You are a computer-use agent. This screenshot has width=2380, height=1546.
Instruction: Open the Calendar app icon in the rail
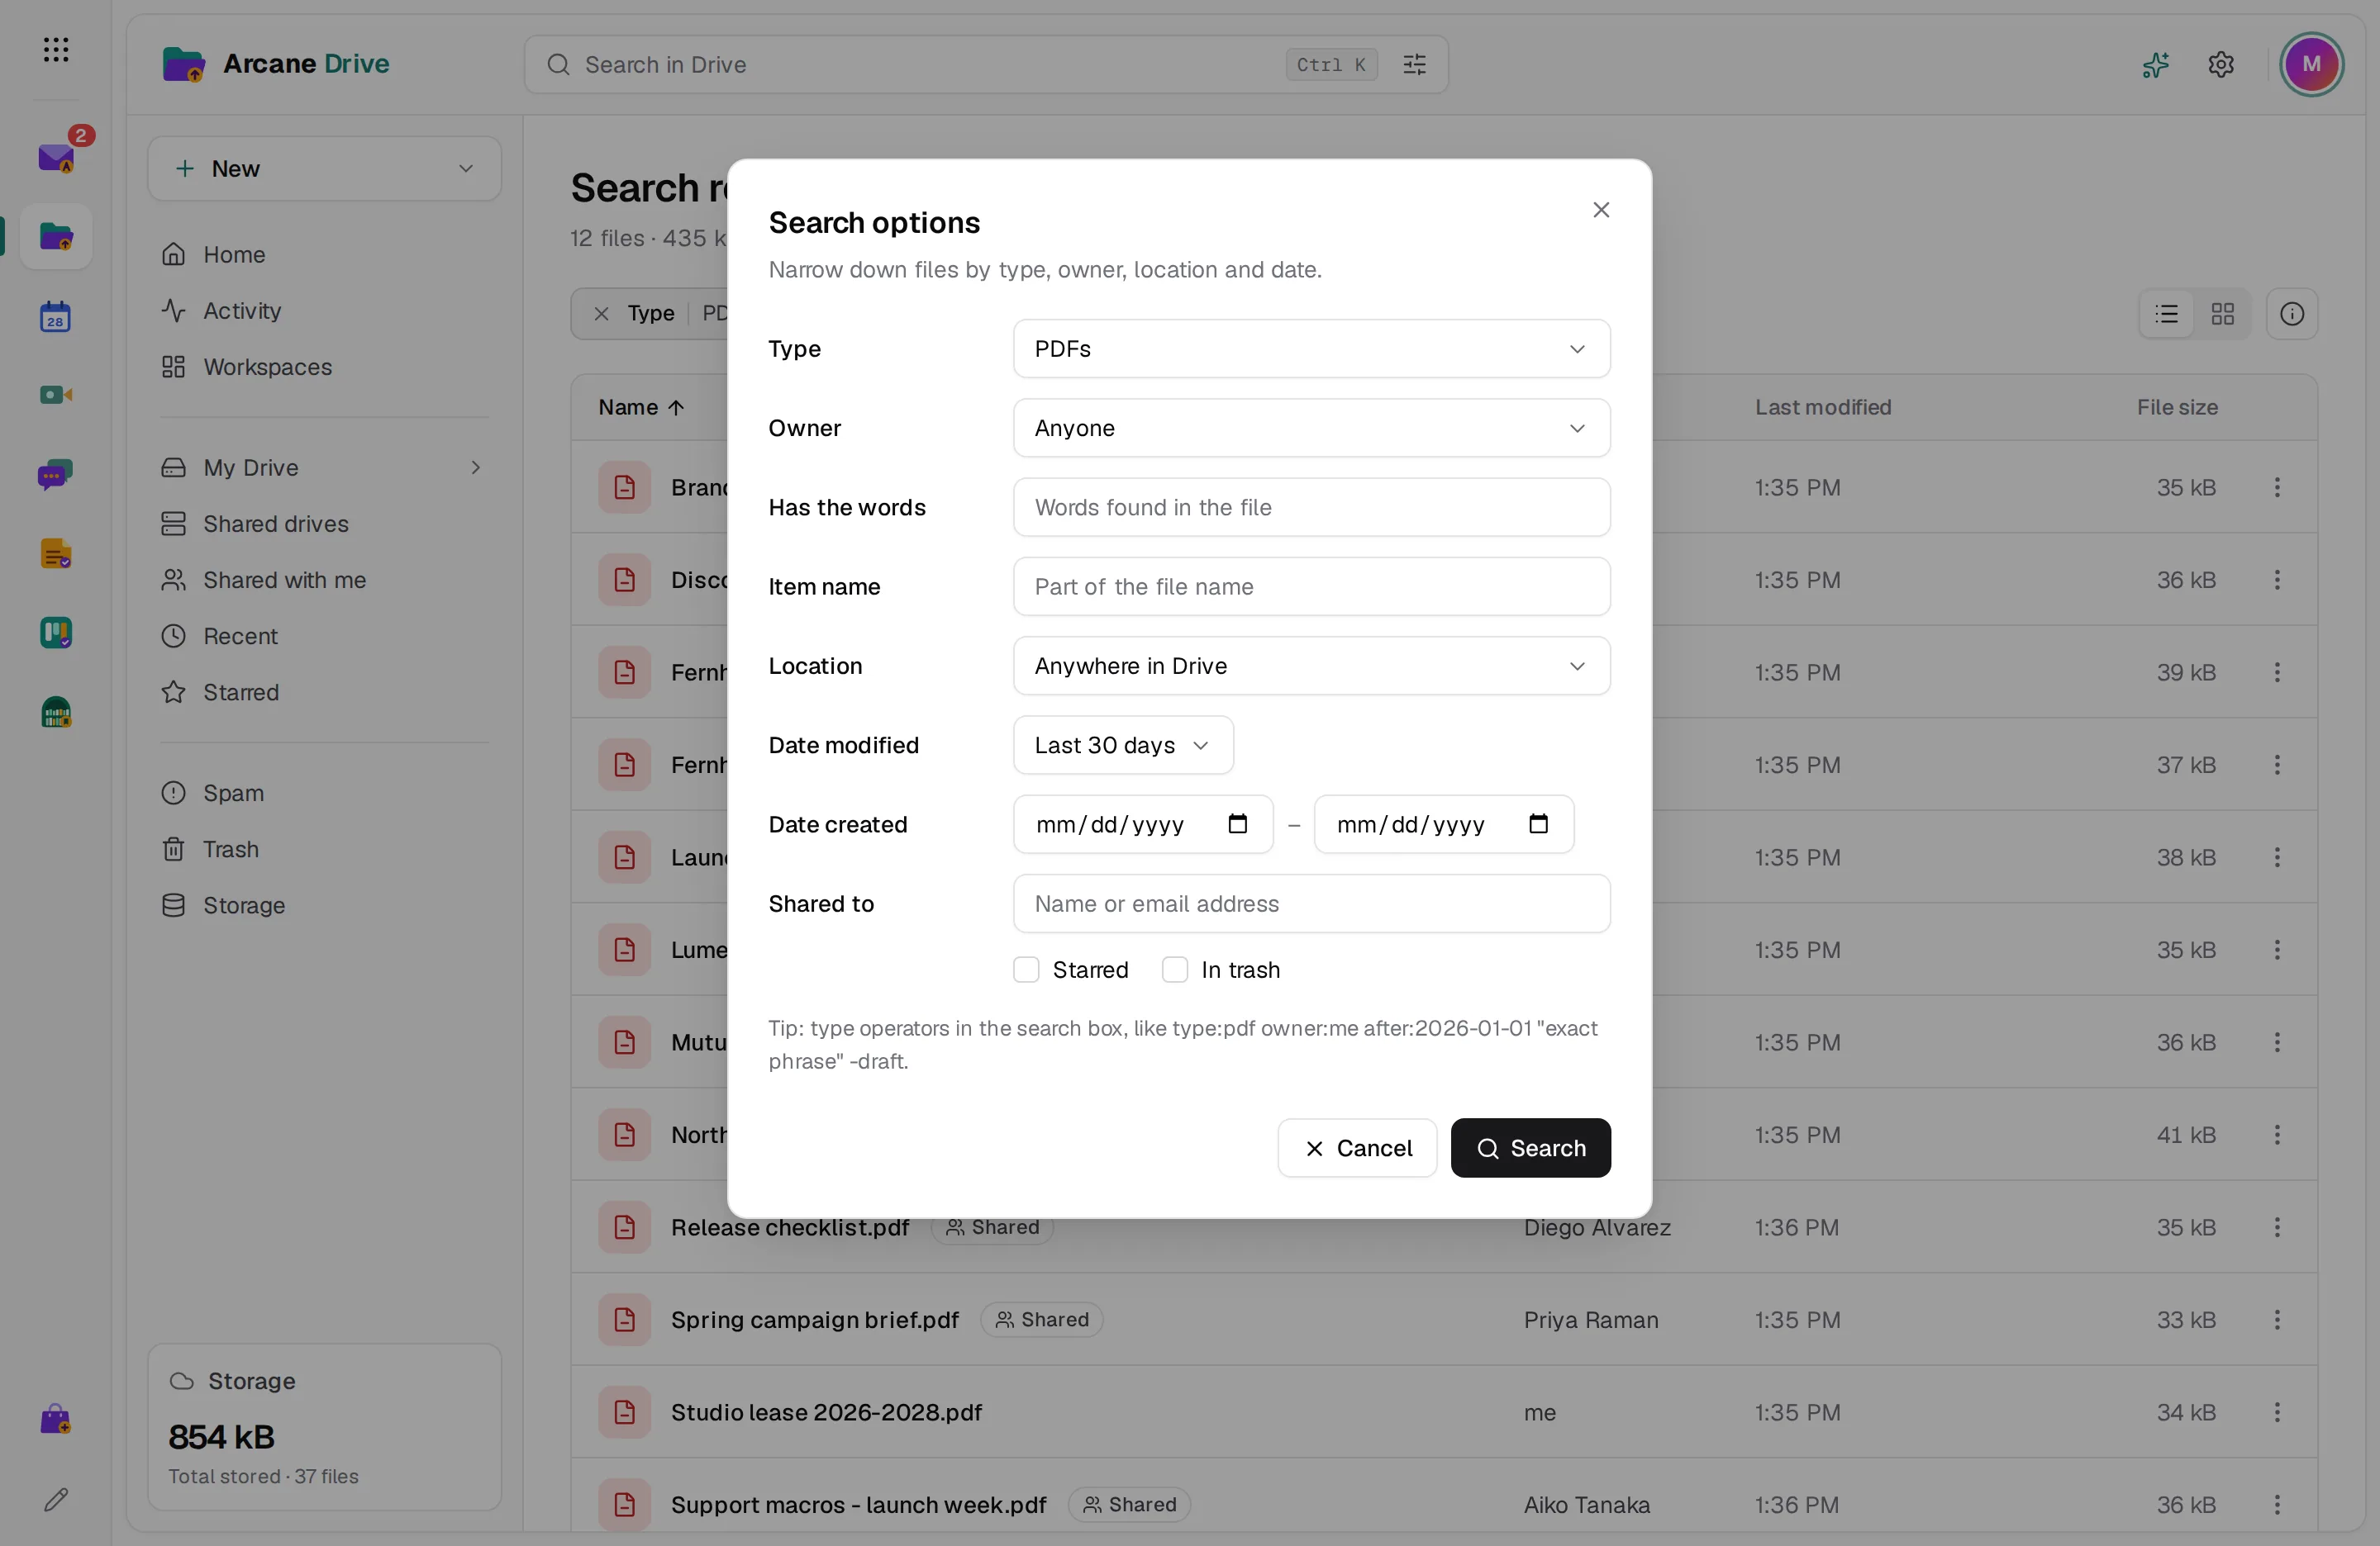point(56,317)
